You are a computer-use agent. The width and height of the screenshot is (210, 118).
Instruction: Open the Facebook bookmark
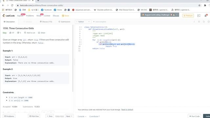pyautogui.click(x=46, y=10)
